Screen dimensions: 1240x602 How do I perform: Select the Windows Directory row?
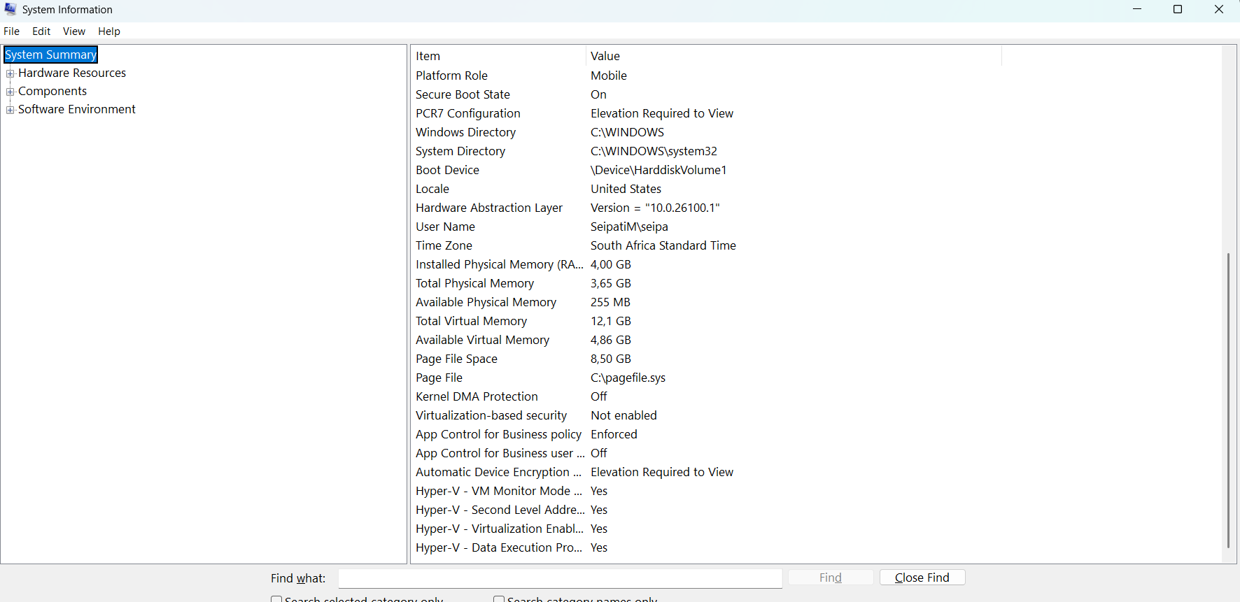pyautogui.click(x=707, y=132)
